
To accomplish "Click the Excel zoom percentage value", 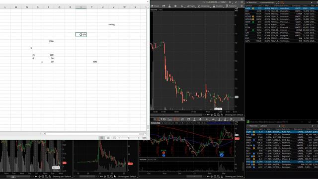I will (x=144, y=138).
